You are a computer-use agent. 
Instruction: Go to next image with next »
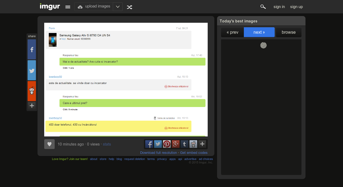click(x=259, y=32)
